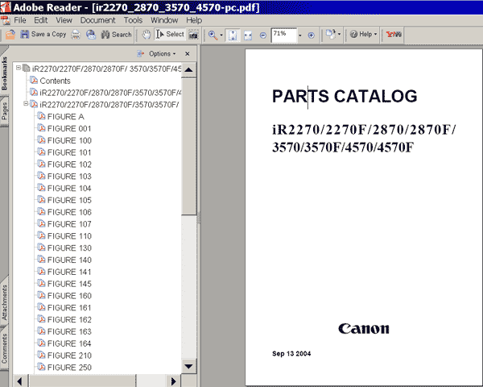Click the FIGURE 103 bookmark icon

(41, 176)
